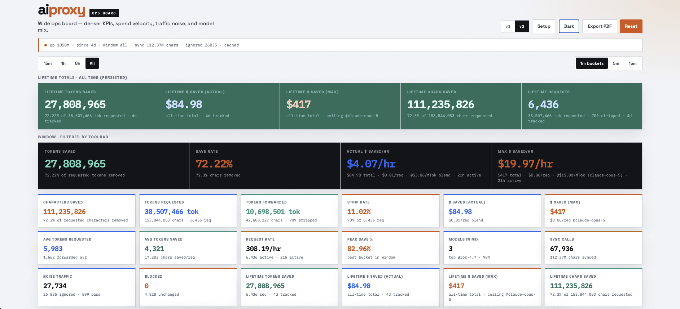Click Tokens Forwarded value 10,698,501 tok
680x309 pixels.
273,212
